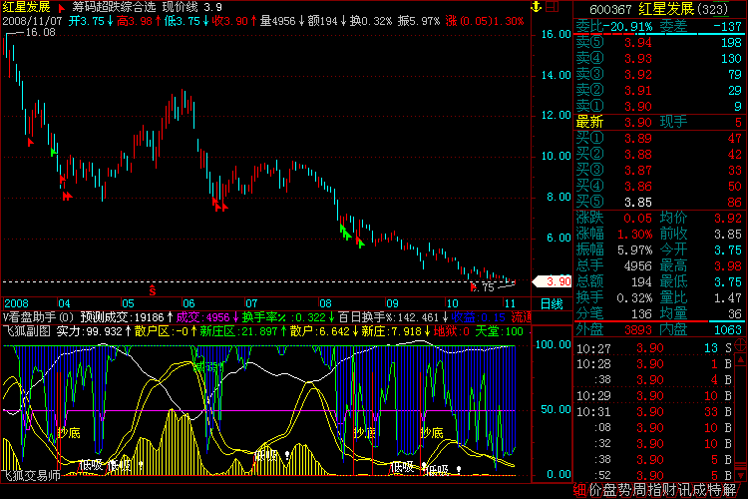This screenshot has height=499, width=748.
Task: Click the 内盘 1063 value
Action: [x=727, y=330]
